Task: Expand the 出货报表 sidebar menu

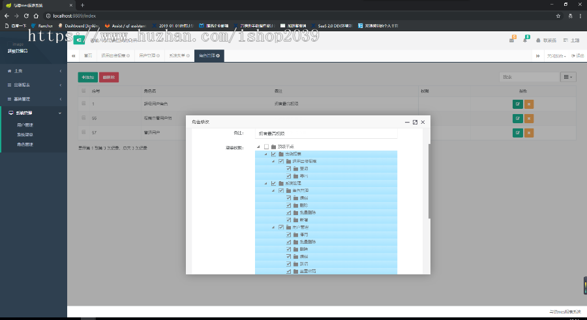Action: (34, 85)
